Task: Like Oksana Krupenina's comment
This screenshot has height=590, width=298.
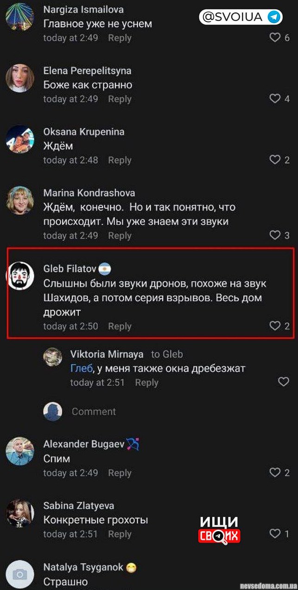Action: click(275, 160)
